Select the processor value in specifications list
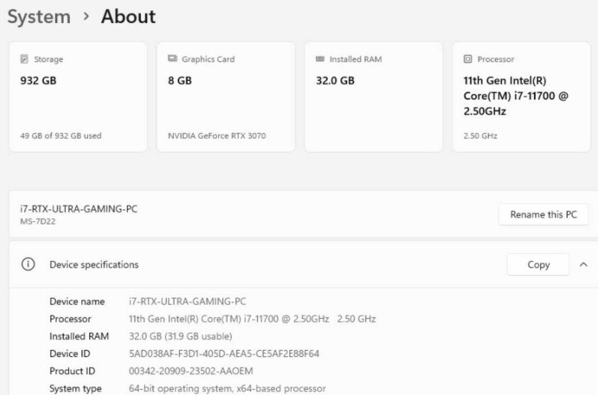The image size is (598, 395). click(252, 319)
